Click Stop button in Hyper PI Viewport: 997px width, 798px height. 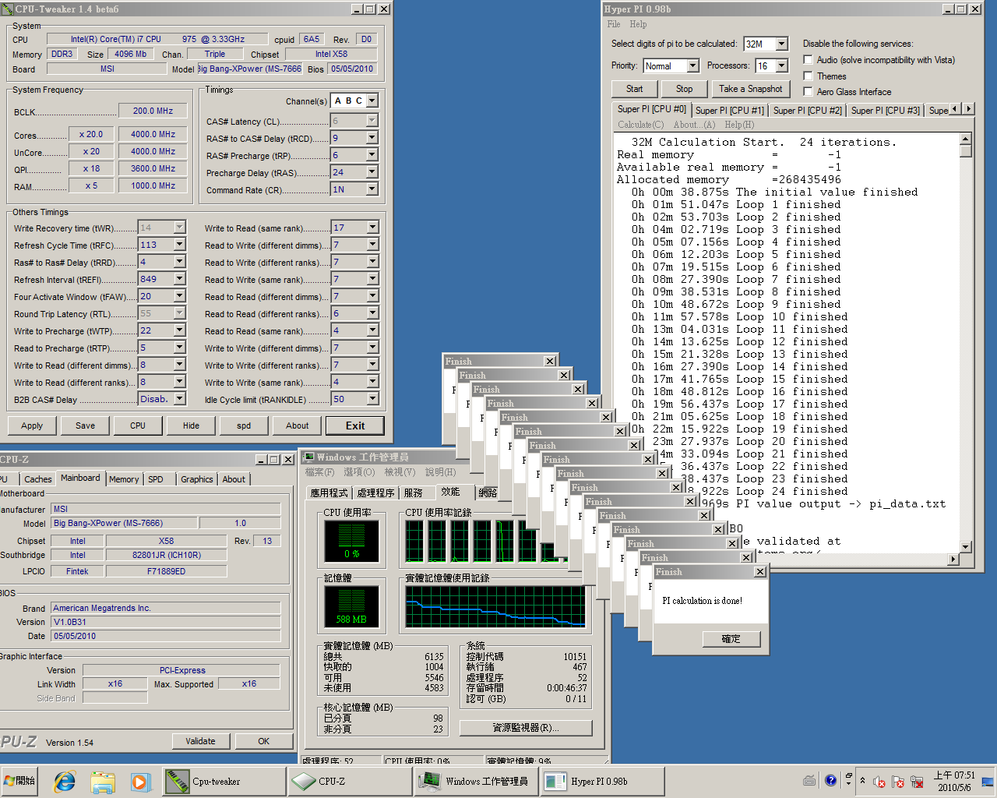pyautogui.click(x=684, y=89)
